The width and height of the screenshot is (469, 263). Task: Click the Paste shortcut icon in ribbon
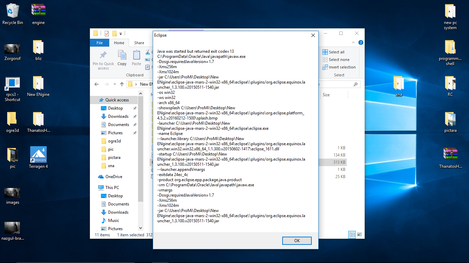[x=148, y=67]
